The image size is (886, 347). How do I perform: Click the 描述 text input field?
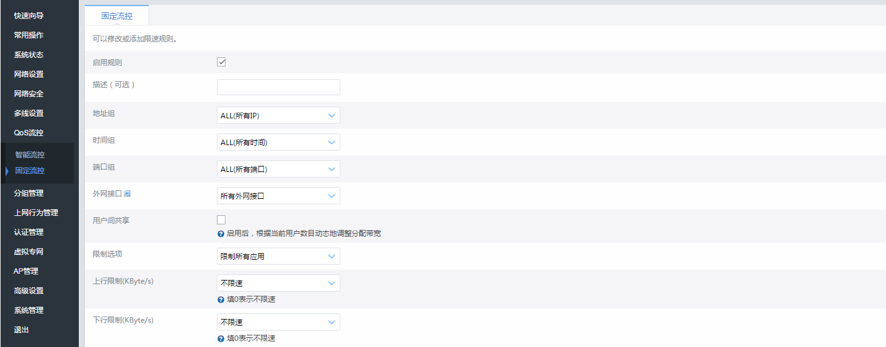tap(278, 87)
